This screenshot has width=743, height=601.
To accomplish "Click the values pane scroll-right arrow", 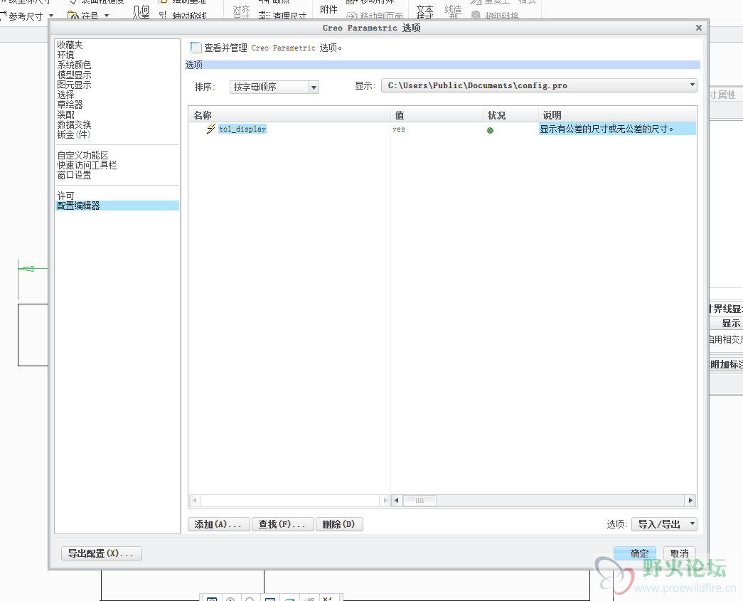I will [690, 500].
